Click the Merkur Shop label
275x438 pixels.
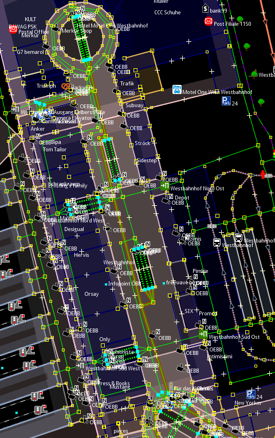click(77, 31)
